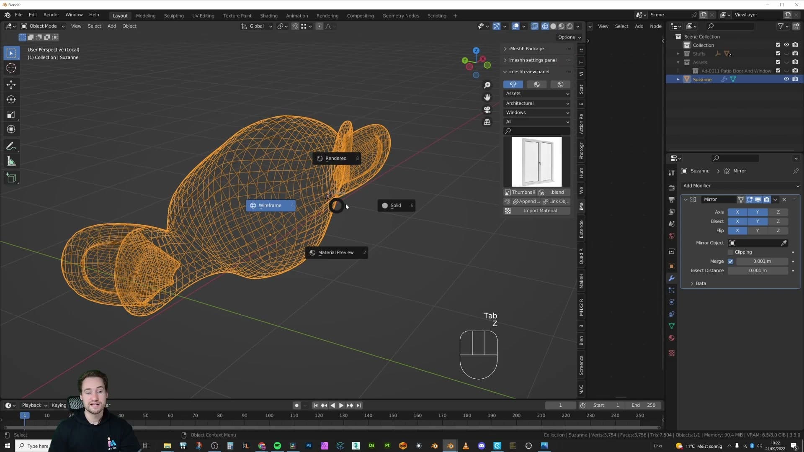The image size is (804, 452).
Task: Switch orthographic perspective grid icon
Action: (487, 122)
